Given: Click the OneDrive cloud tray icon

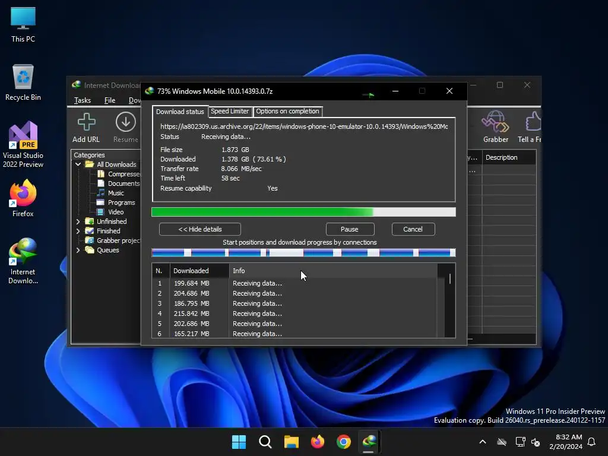Looking at the screenshot, I should [x=502, y=442].
